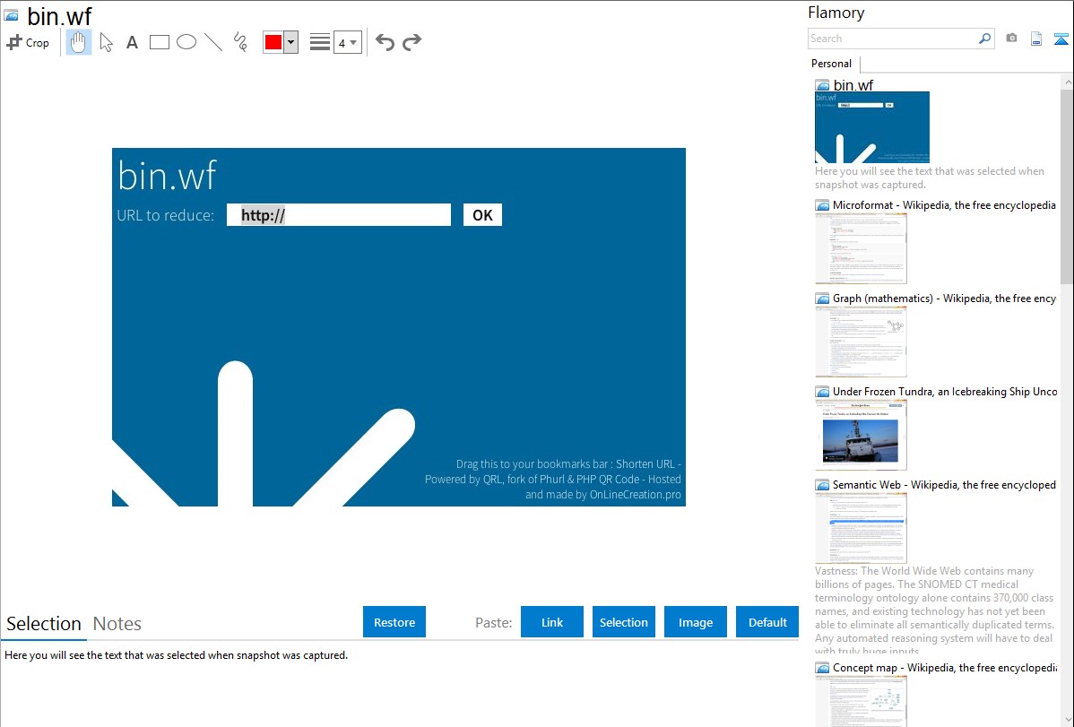
Task: Open the Microformat Wikipedia snapshot thumbnail
Action: point(861,248)
